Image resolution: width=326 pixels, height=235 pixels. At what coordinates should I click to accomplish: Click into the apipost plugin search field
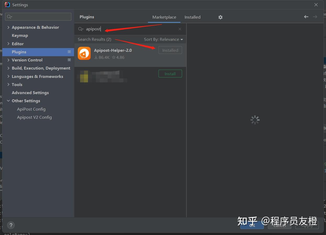coord(131,29)
